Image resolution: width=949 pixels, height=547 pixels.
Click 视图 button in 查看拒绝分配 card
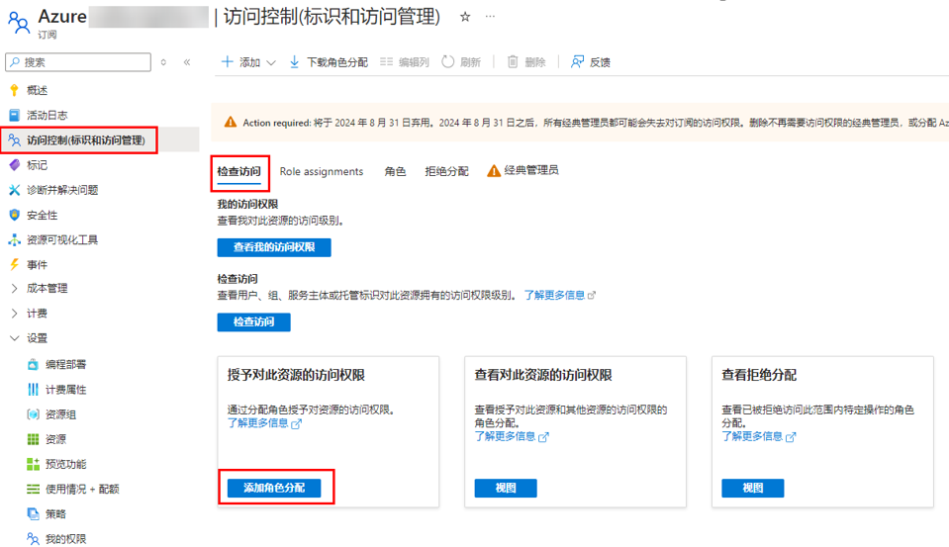752,488
